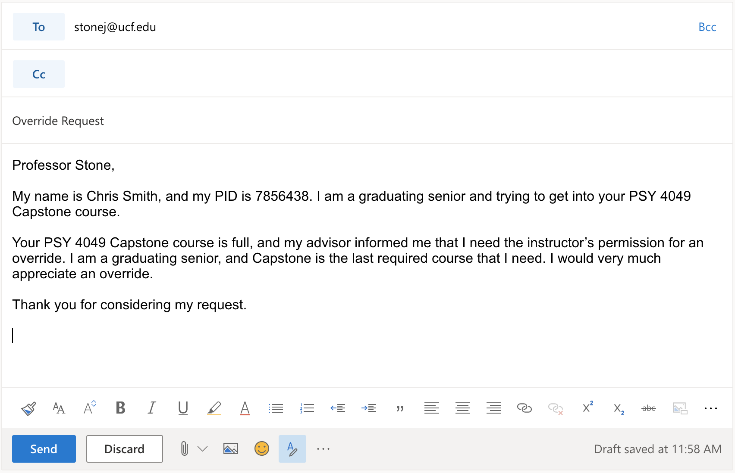Image resolution: width=735 pixels, height=473 pixels.
Task: Toggle Italic formatting
Action: (152, 408)
